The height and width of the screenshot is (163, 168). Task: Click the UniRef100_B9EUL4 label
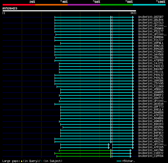pos(151,110)
